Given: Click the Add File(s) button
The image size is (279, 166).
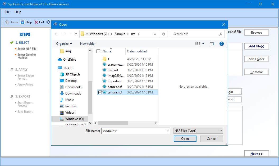Looking at the screenshot, I should (257, 46).
